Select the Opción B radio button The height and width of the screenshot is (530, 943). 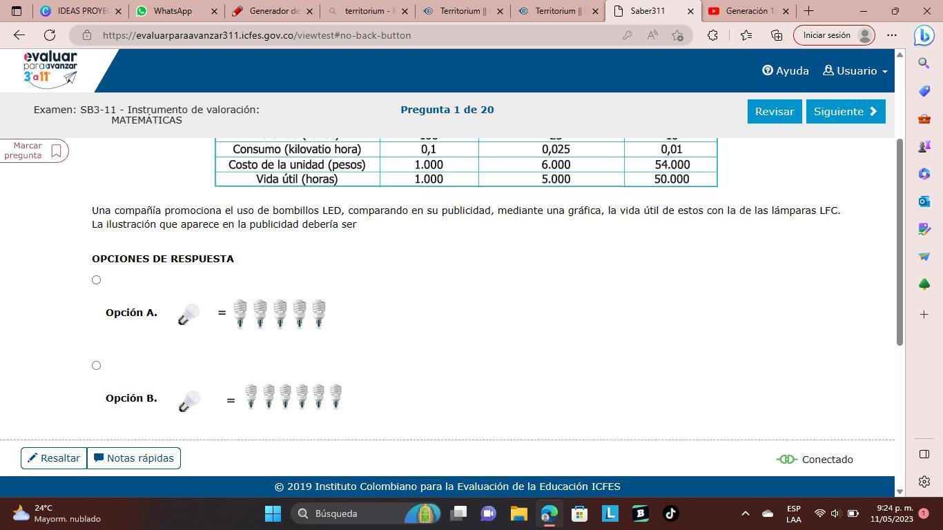point(97,366)
